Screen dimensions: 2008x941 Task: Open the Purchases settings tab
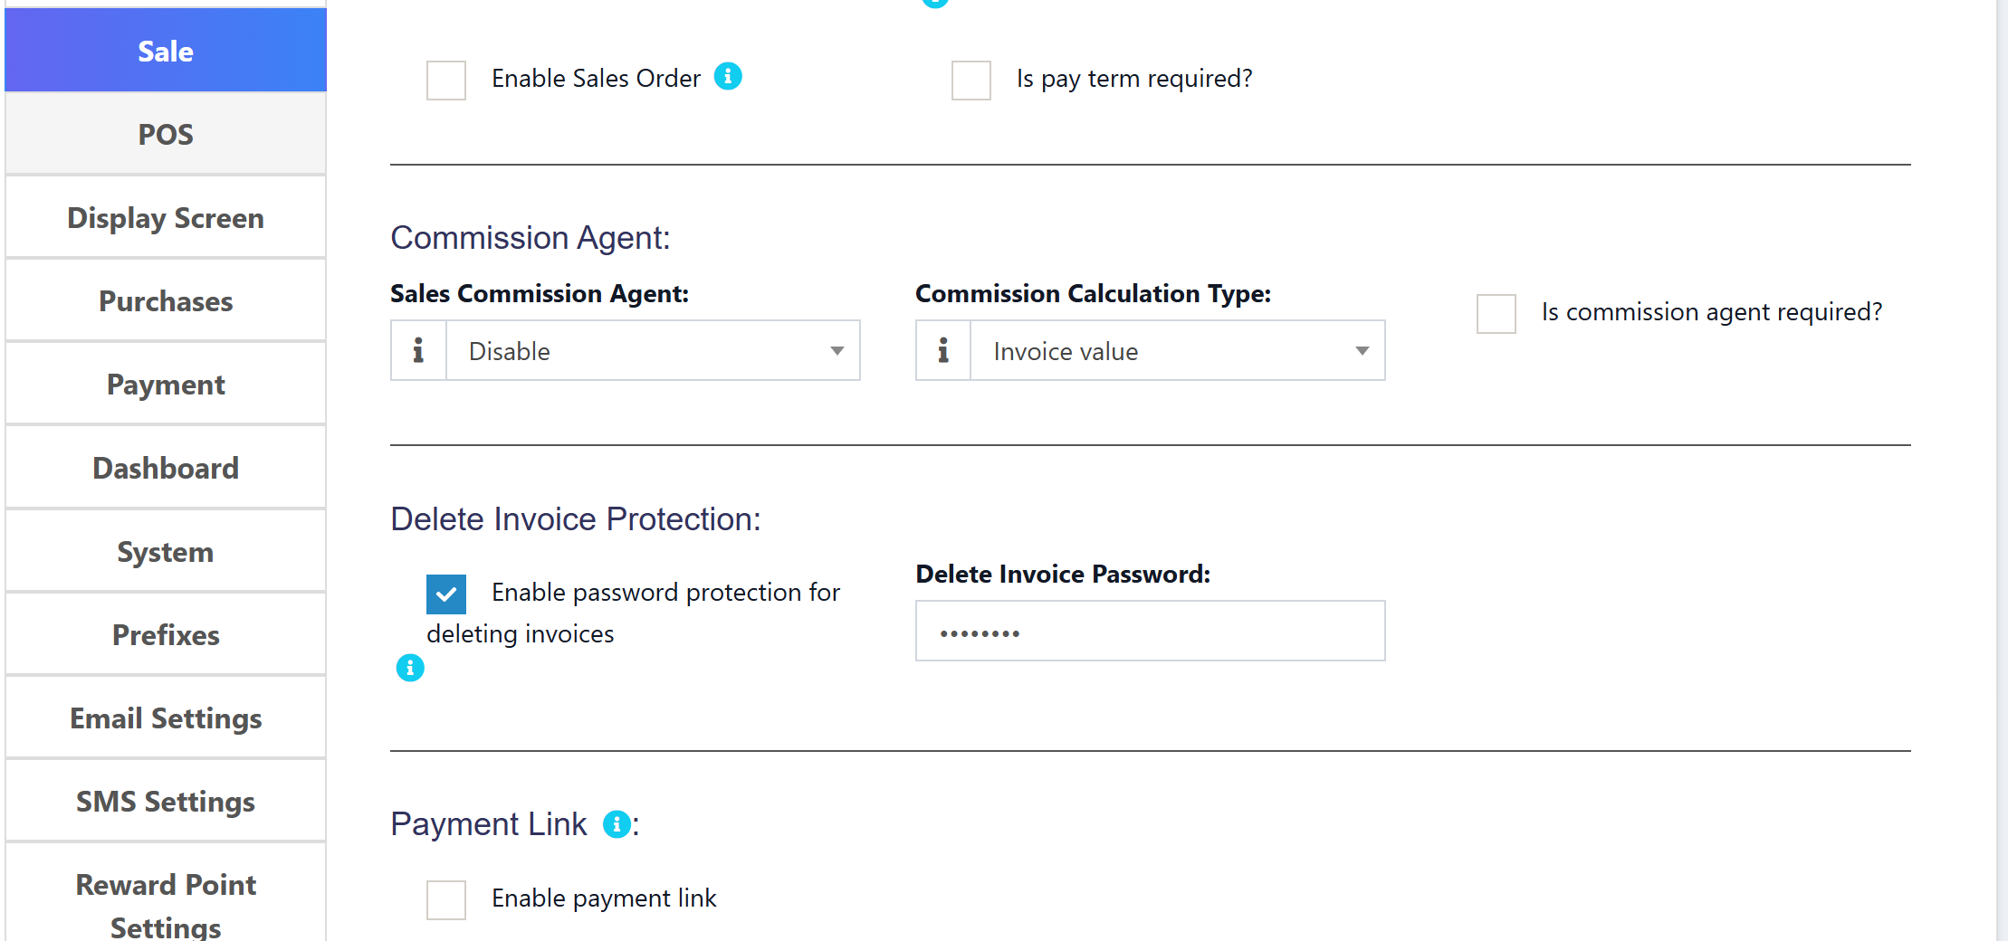165,300
